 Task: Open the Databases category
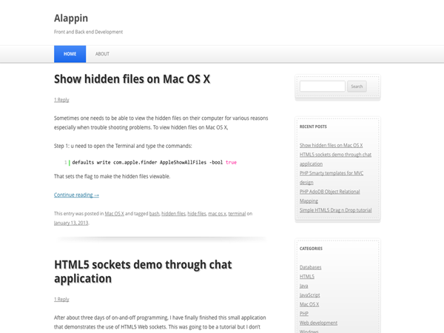[x=310, y=267]
